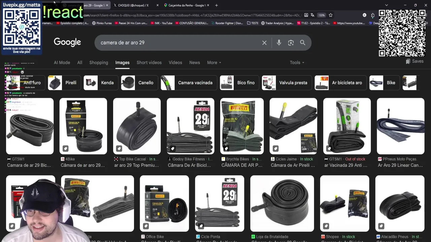Click the 'Out of stock' label under GTSM1
The image size is (431, 242).
(355, 159)
